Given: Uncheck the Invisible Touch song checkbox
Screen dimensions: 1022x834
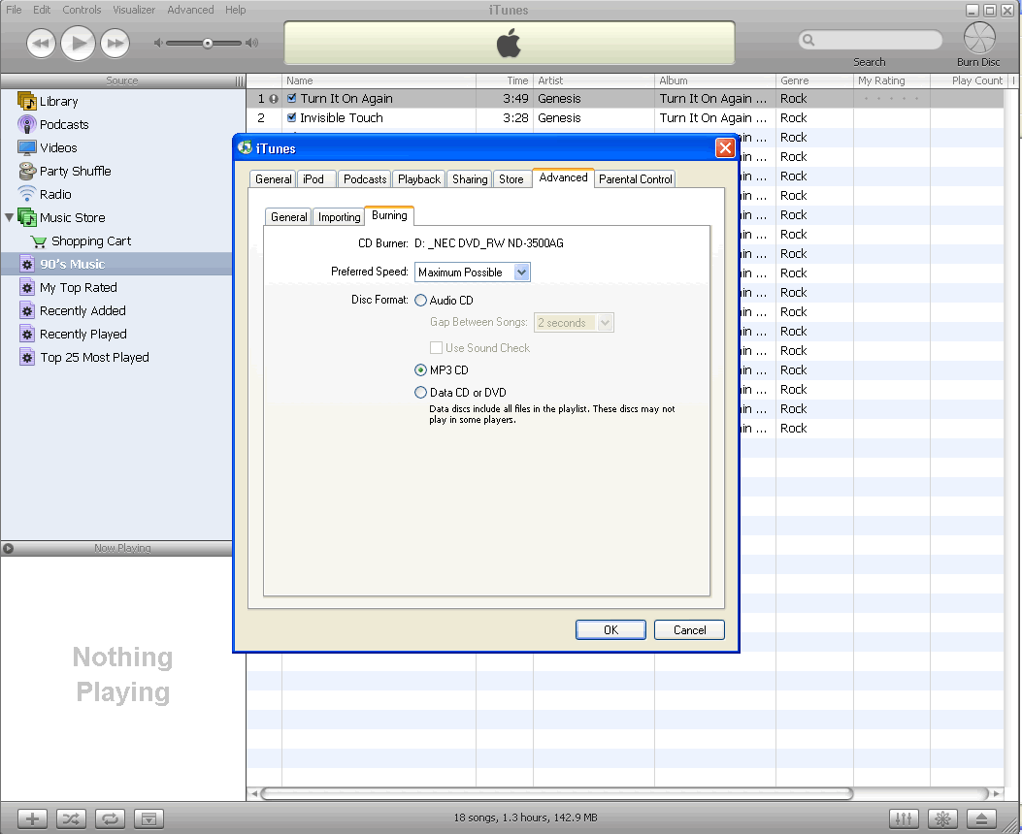Looking at the screenshot, I should click(x=292, y=118).
